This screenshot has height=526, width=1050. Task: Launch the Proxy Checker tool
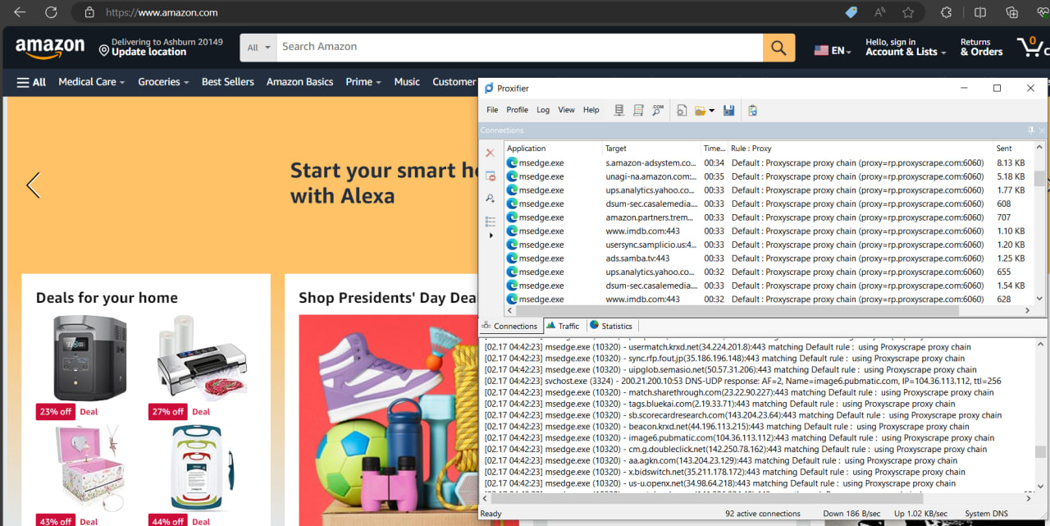coord(657,109)
